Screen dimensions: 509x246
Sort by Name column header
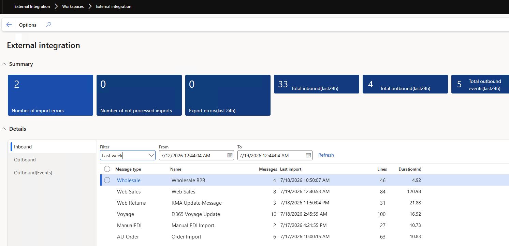coord(176,169)
